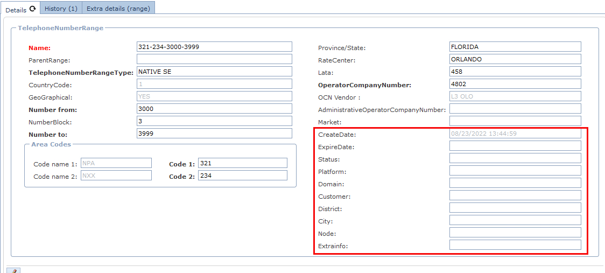The width and height of the screenshot is (605, 273).
Task: Select the empty ParentRange field
Action: [214, 59]
